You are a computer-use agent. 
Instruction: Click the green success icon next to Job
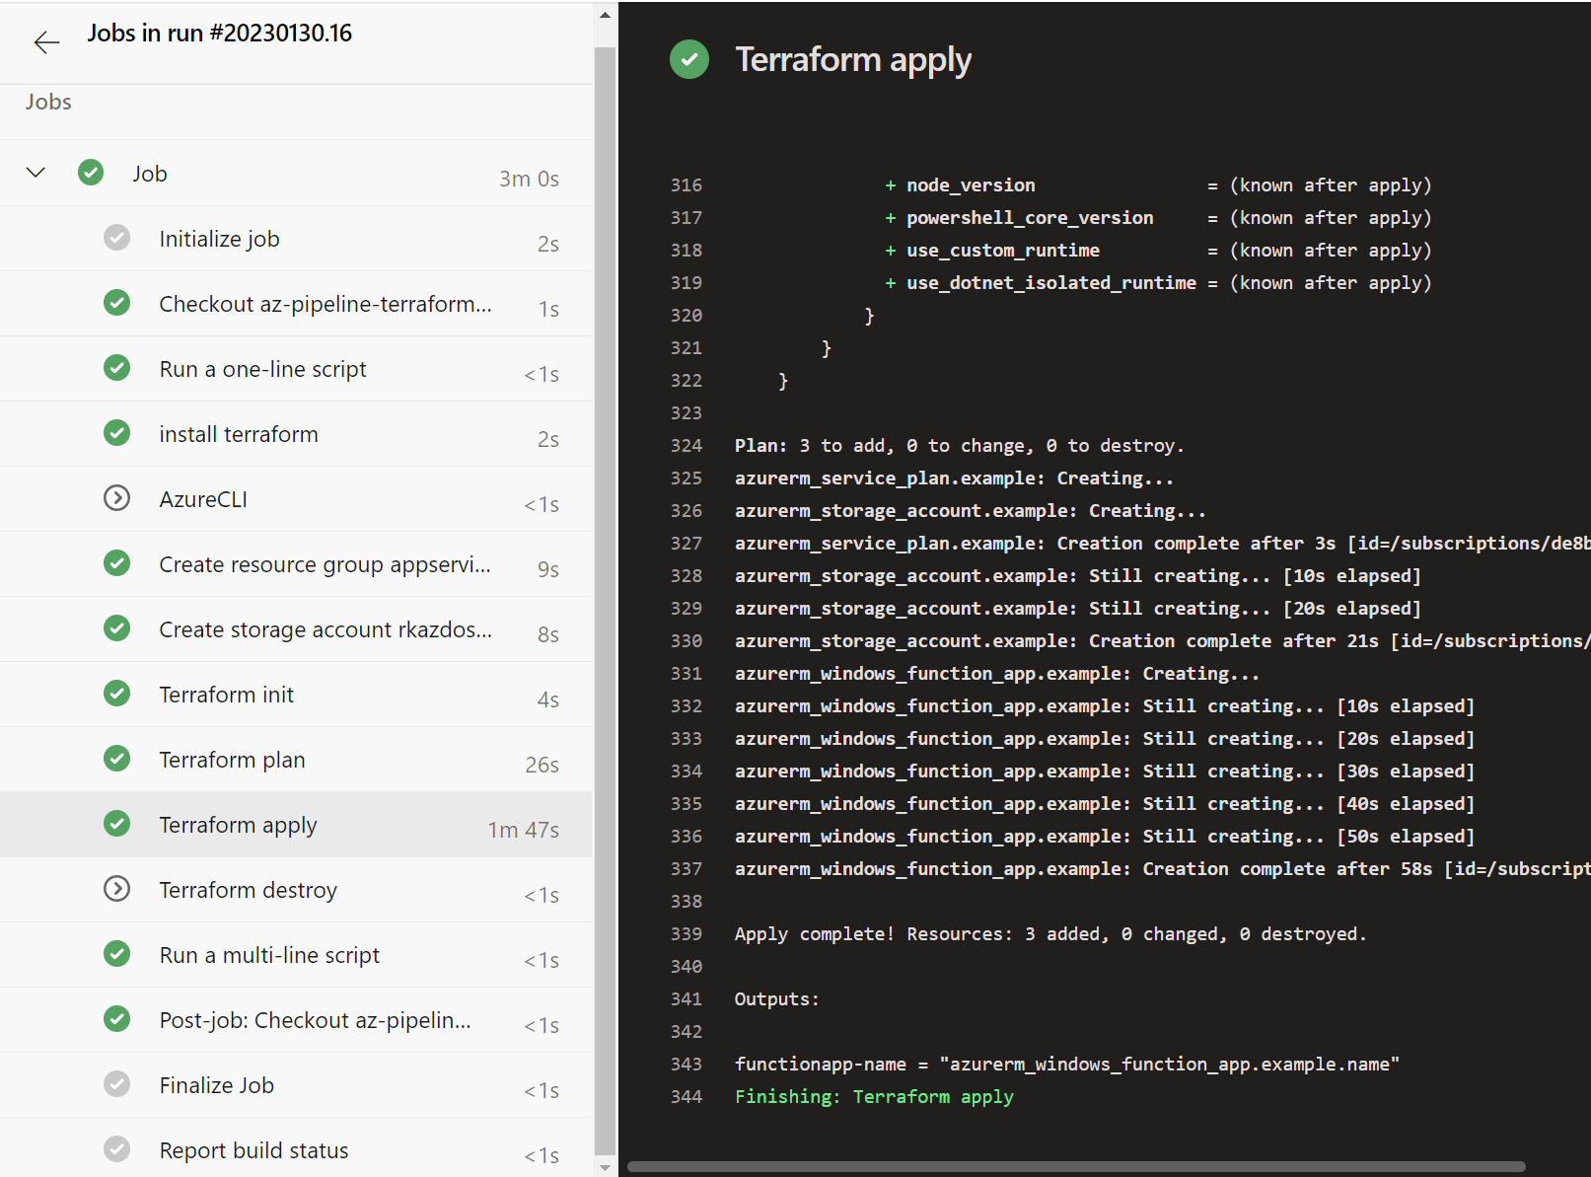(91, 173)
